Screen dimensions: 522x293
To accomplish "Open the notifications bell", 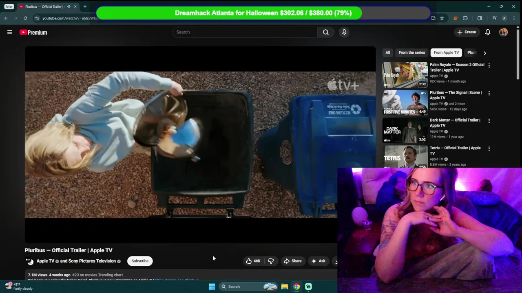I will point(488,32).
